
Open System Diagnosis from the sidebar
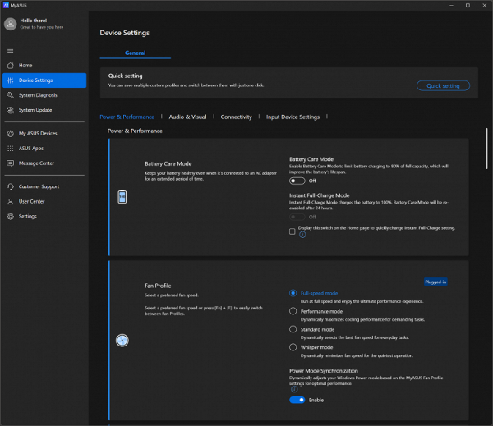click(x=38, y=95)
